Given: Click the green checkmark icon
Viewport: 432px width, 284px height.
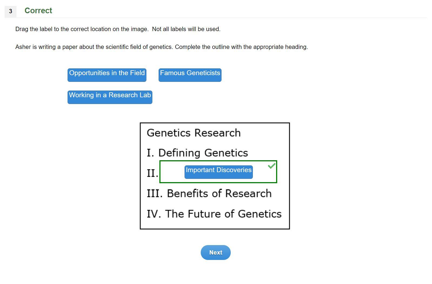Looking at the screenshot, I should (x=272, y=166).
